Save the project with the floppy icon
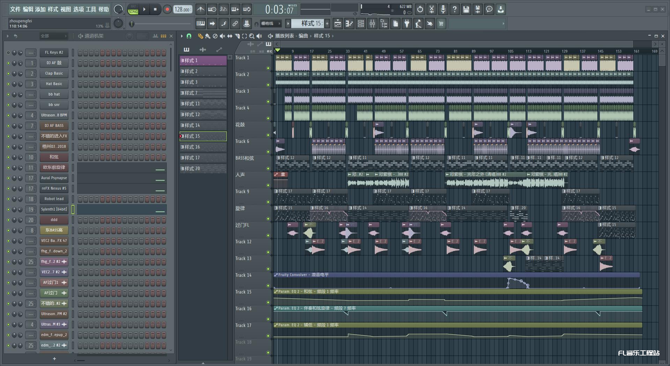Screen dimensions: 670x366 466,9
